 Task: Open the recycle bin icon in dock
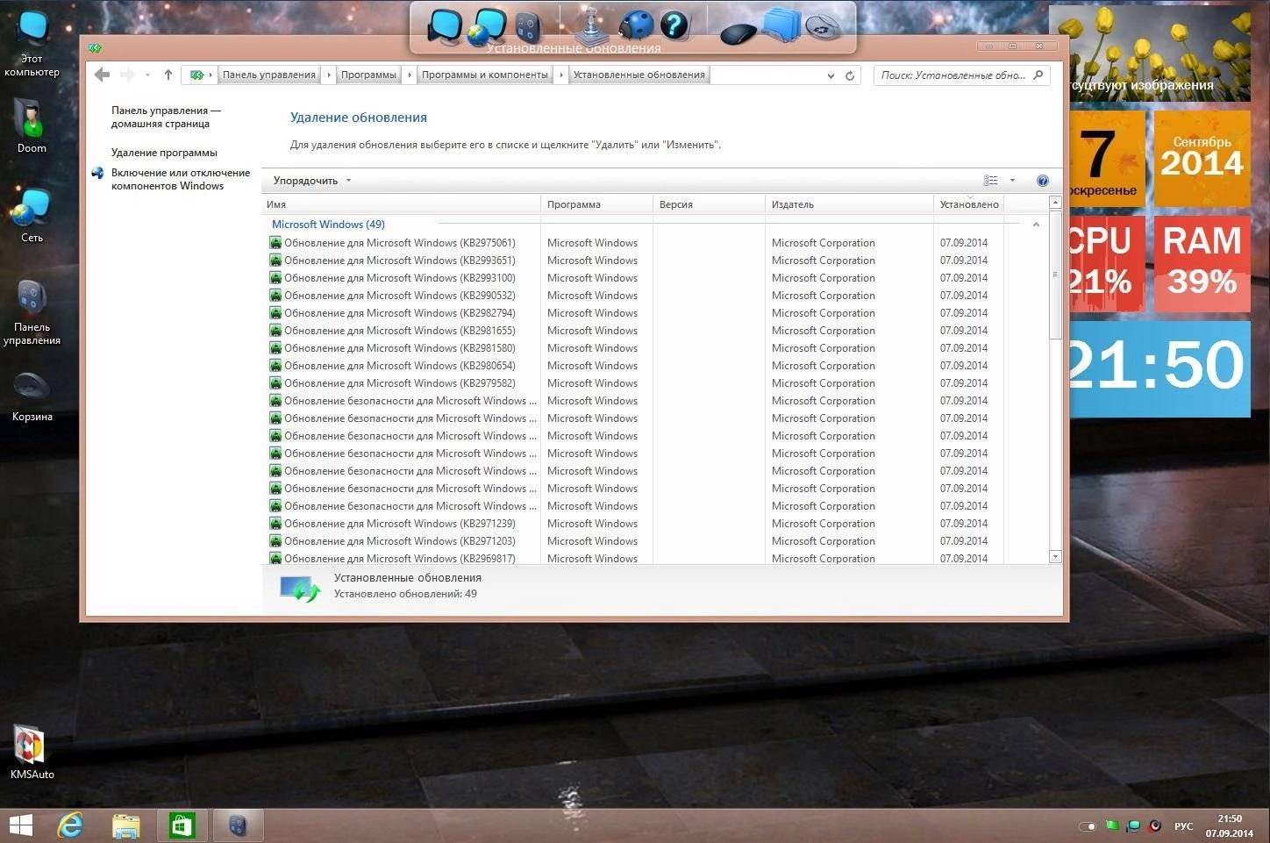[x=823, y=28]
